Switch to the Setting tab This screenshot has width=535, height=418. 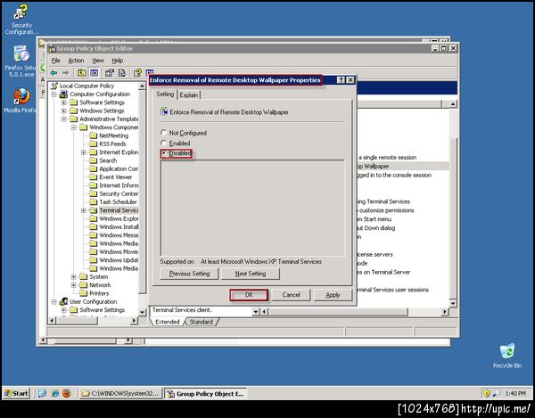pos(165,94)
